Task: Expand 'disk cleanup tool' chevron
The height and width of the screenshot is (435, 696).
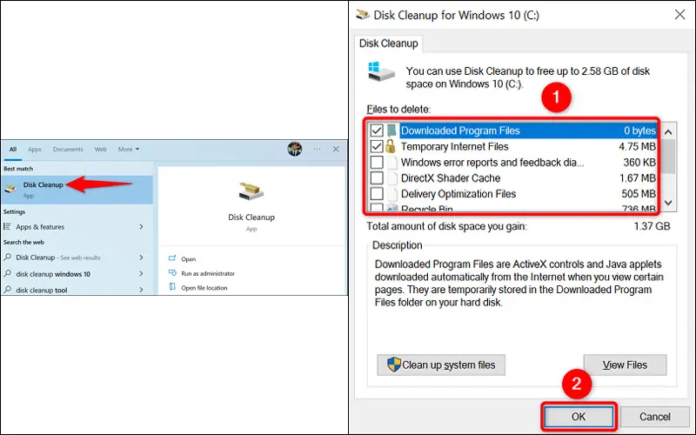Action: (141, 290)
